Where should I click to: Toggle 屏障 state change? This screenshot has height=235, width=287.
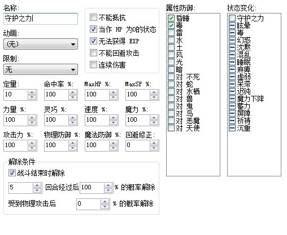232,113
